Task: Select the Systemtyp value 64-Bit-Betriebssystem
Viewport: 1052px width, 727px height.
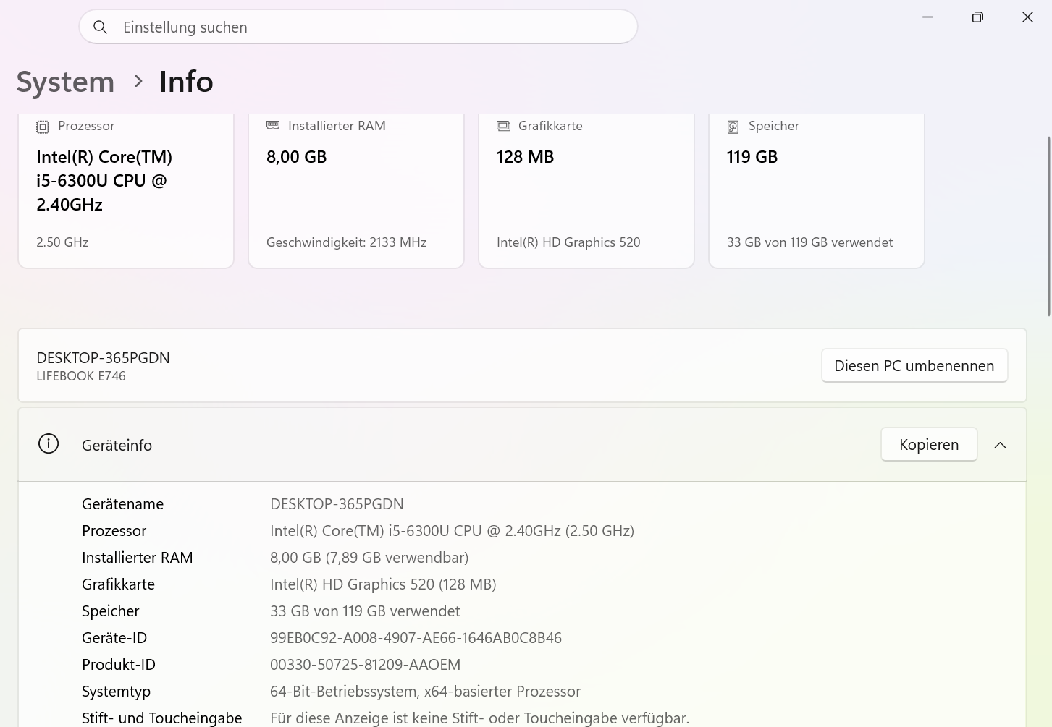Action: (x=425, y=692)
